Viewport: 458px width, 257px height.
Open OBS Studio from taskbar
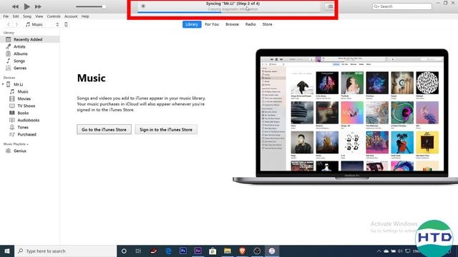click(257, 251)
